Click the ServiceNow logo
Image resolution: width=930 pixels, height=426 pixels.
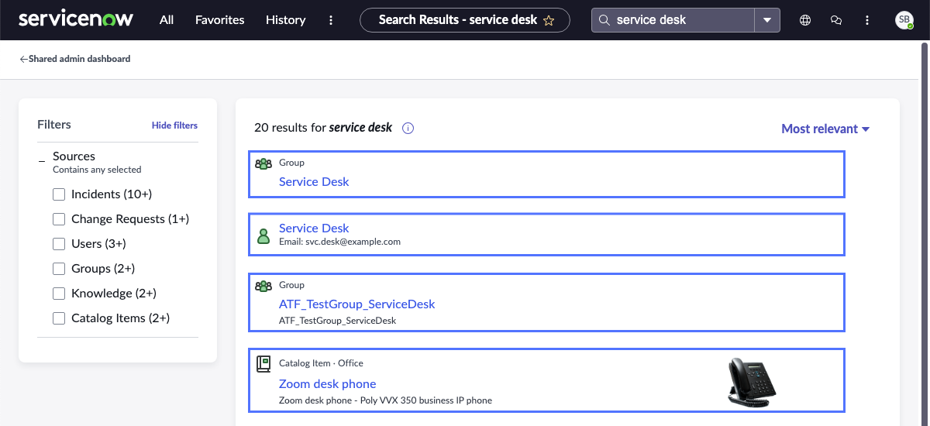point(77,19)
